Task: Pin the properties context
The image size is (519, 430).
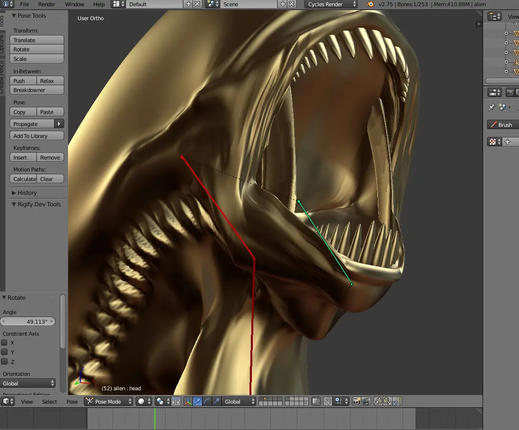Action: pos(492,107)
